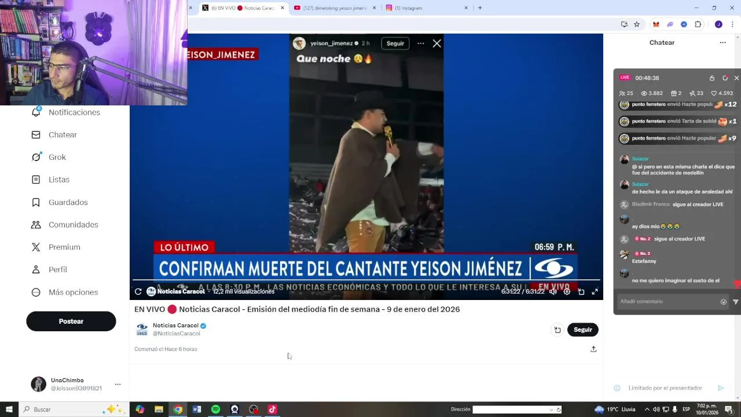Click the Noticias Caracol avatar below video
Image resolution: width=741 pixels, height=417 pixels.
142,330
